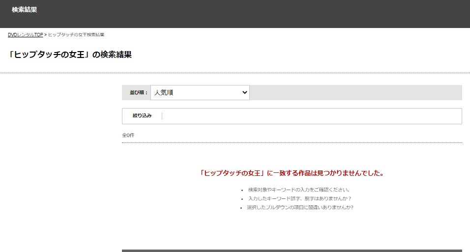
Task: Click the red no-match message text
Action: pyautogui.click(x=292, y=173)
